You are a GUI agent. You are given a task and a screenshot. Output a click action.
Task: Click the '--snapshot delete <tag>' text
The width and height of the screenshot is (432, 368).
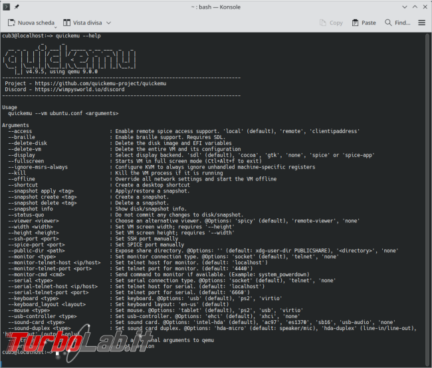click(43, 203)
